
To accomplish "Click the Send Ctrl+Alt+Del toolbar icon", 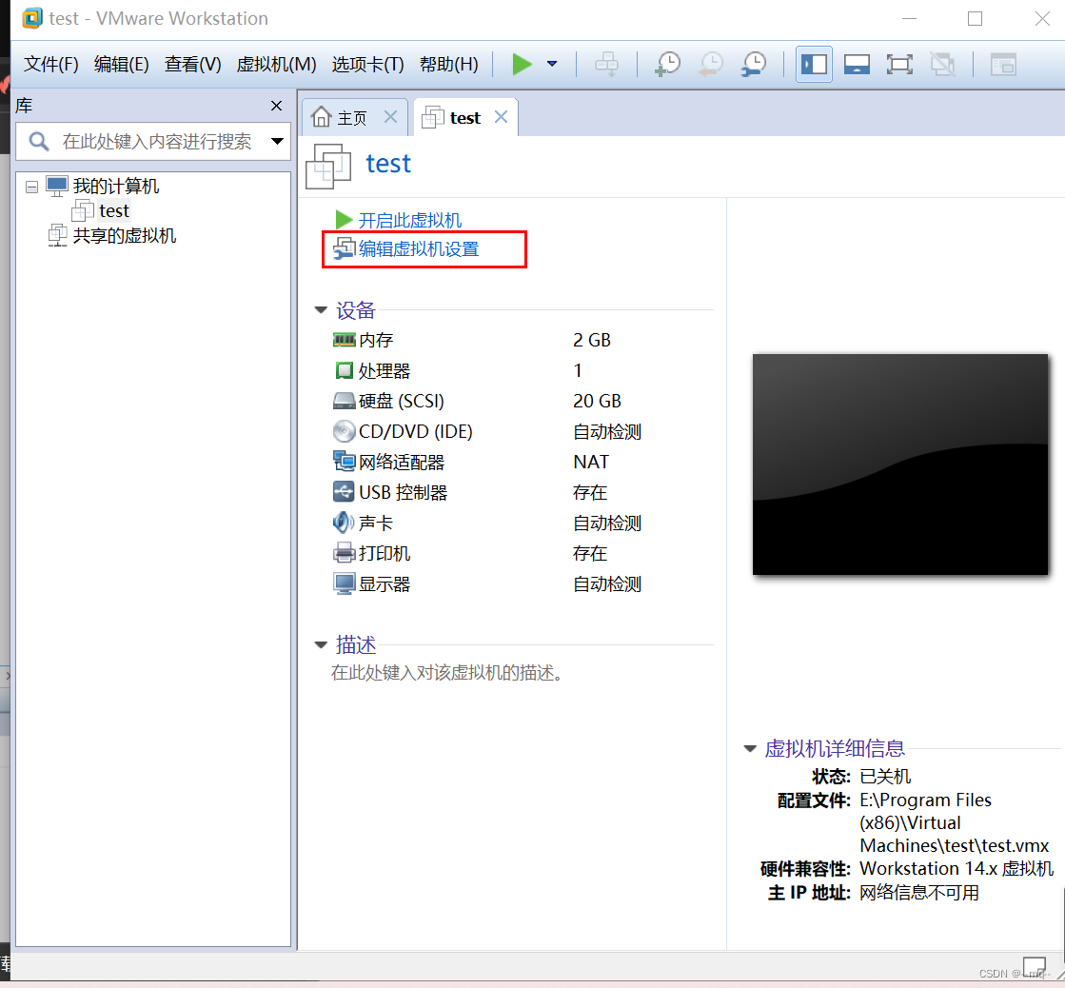I will tap(606, 65).
